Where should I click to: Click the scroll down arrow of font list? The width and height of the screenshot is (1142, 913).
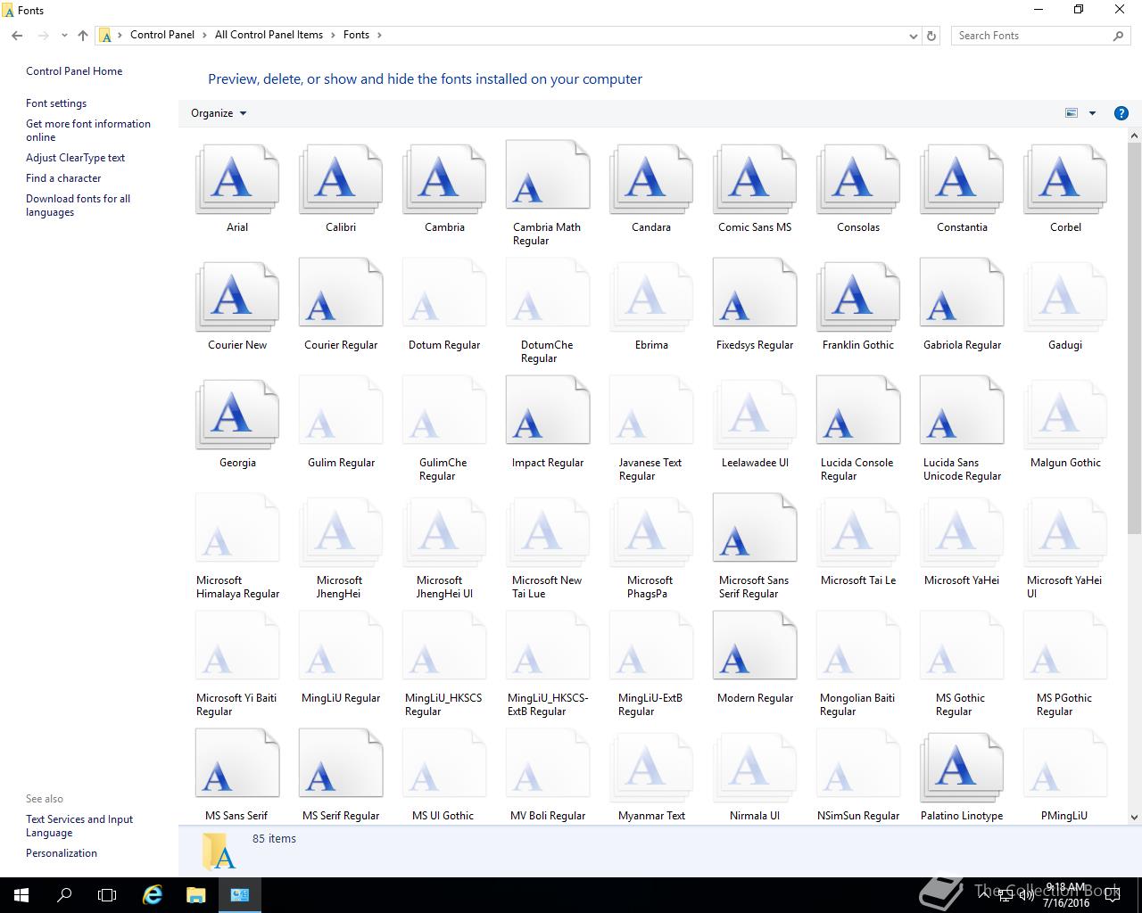click(1135, 817)
